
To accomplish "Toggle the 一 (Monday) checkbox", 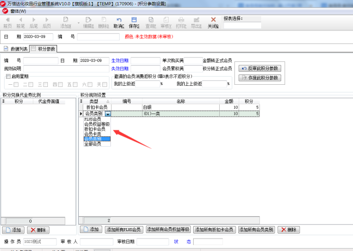I will 16,85.
